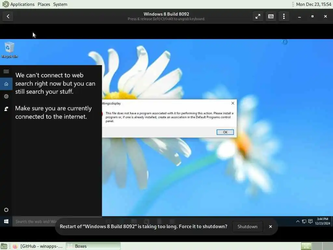Open the Boxes three-dot options menu
This screenshot has height=250, width=333.
284,16
